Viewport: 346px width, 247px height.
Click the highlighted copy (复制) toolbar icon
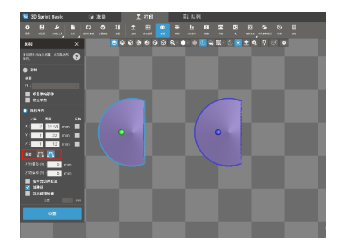point(162,30)
